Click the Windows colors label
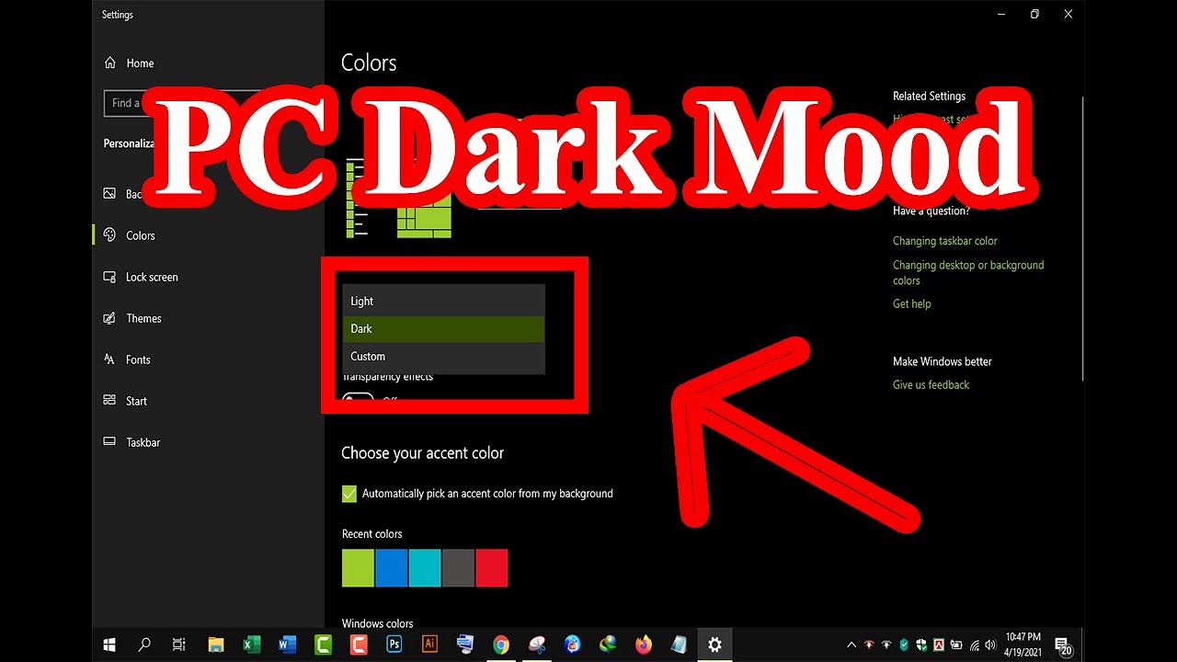 click(x=377, y=623)
